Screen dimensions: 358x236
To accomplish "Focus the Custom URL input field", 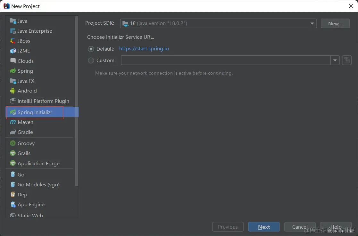I will (x=226, y=61).
